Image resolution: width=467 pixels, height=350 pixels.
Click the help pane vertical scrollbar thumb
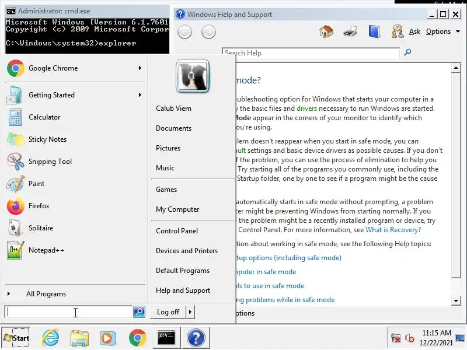point(456,176)
